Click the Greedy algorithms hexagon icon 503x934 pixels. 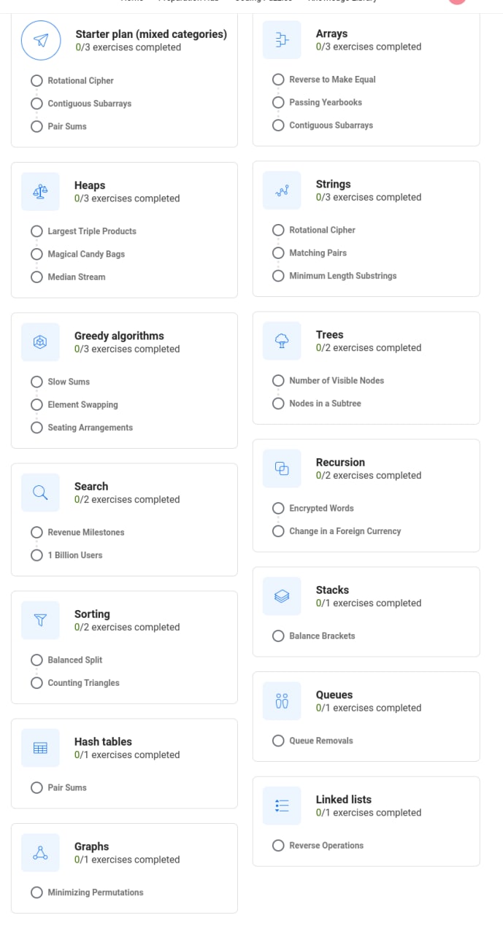coord(40,341)
